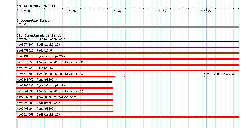Select the red nsv4137092 variant bar

coord(65,100)
